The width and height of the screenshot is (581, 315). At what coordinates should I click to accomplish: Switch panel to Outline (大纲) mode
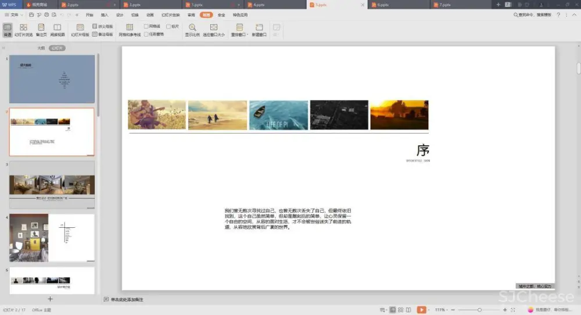(41, 48)
